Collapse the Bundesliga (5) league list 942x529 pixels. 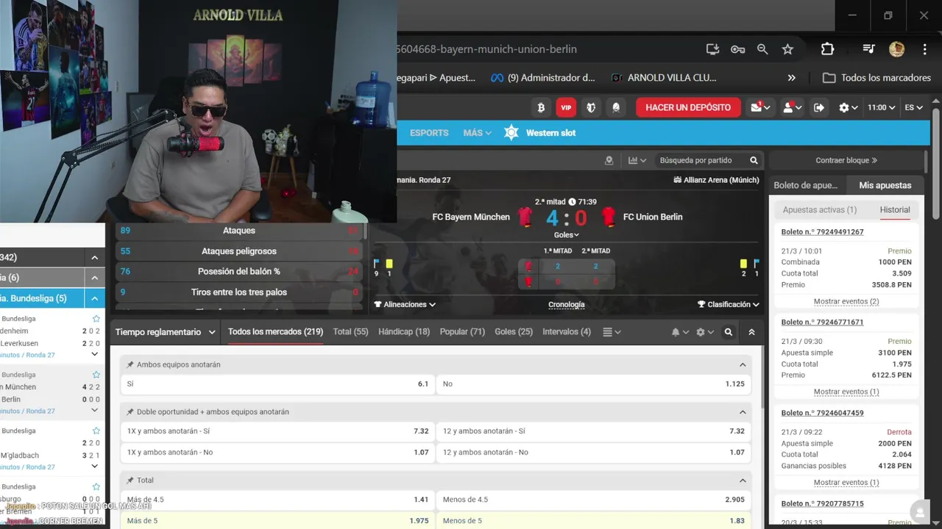tap(95, 298)
